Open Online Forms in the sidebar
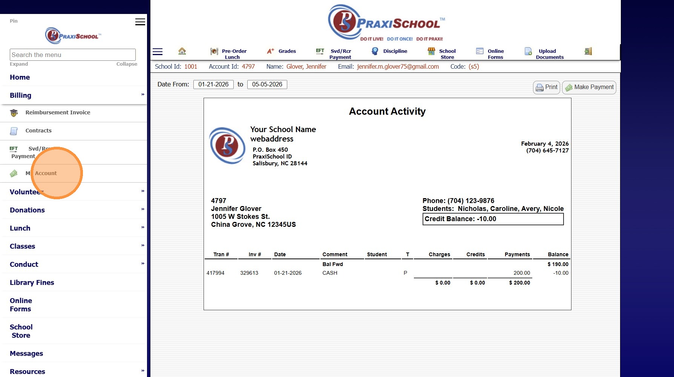The image size is (674, 377). tap(21, 305)
